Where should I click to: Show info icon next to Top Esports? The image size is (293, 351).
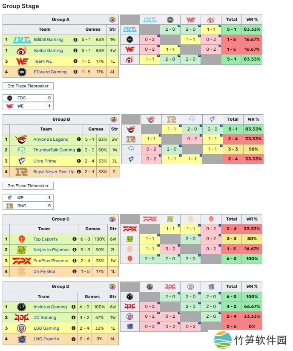(75, 239)
